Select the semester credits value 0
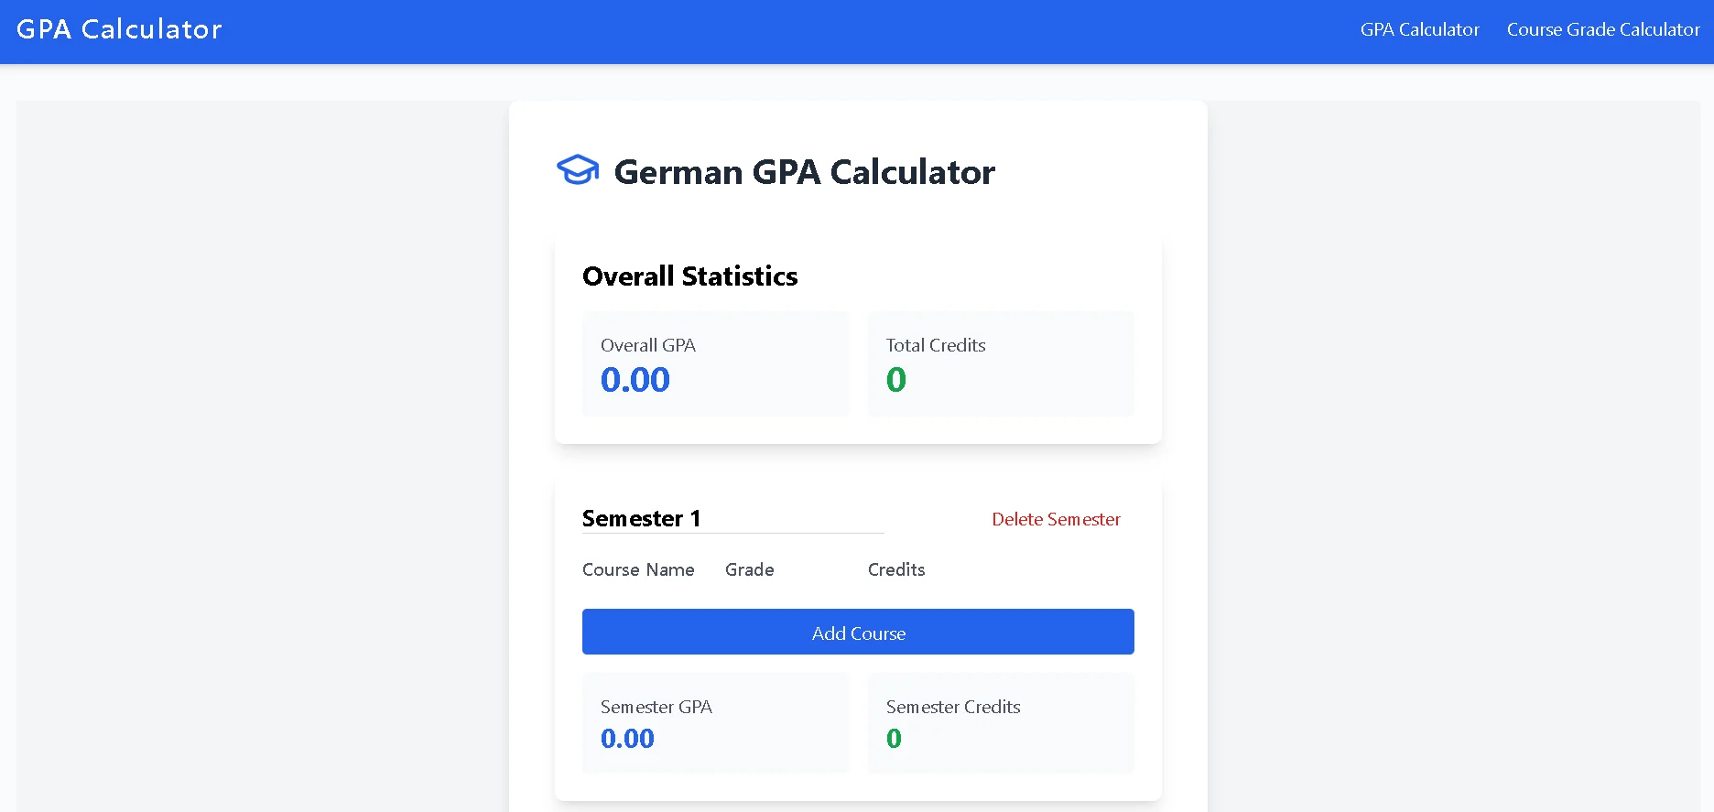 point(894,739)
